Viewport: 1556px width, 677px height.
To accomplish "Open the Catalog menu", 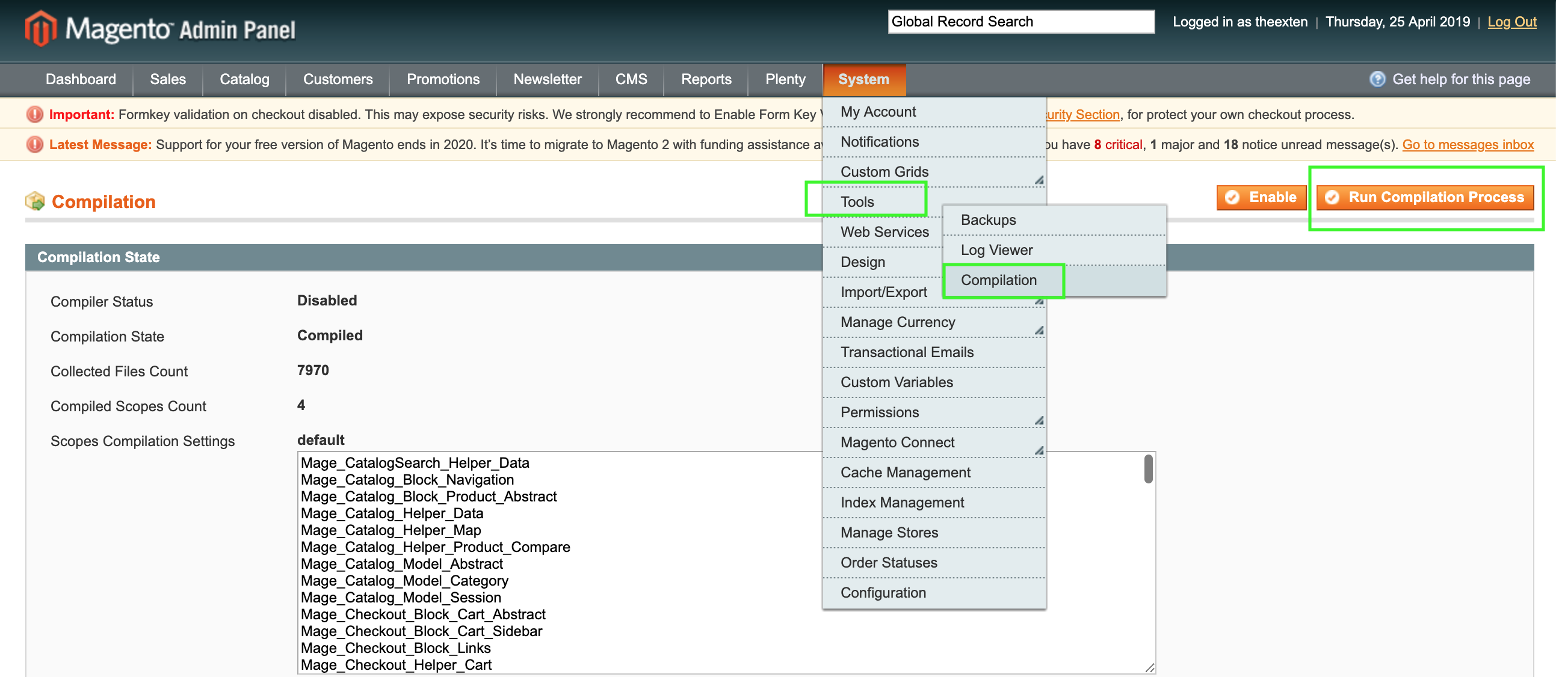I will pos(245,79).
